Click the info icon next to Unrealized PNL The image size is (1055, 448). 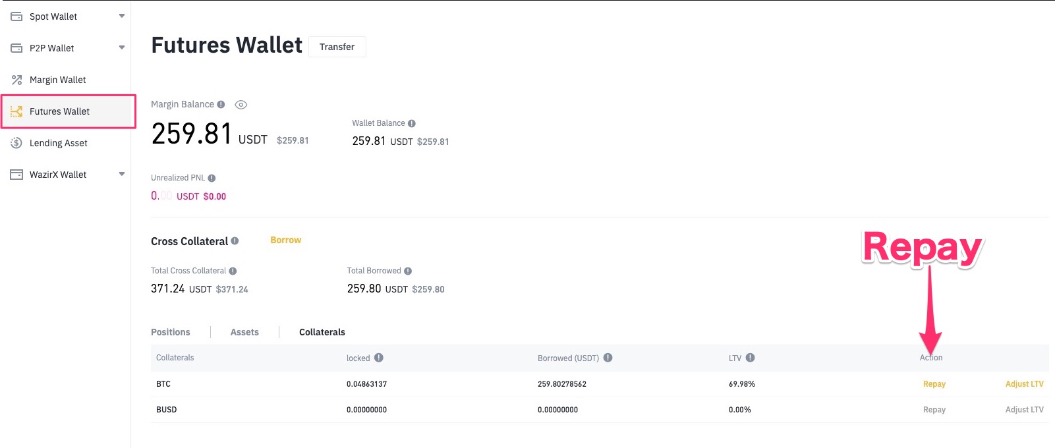point(212,178)
